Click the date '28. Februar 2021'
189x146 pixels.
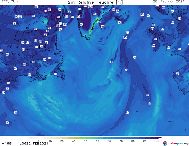pos(169,2)
